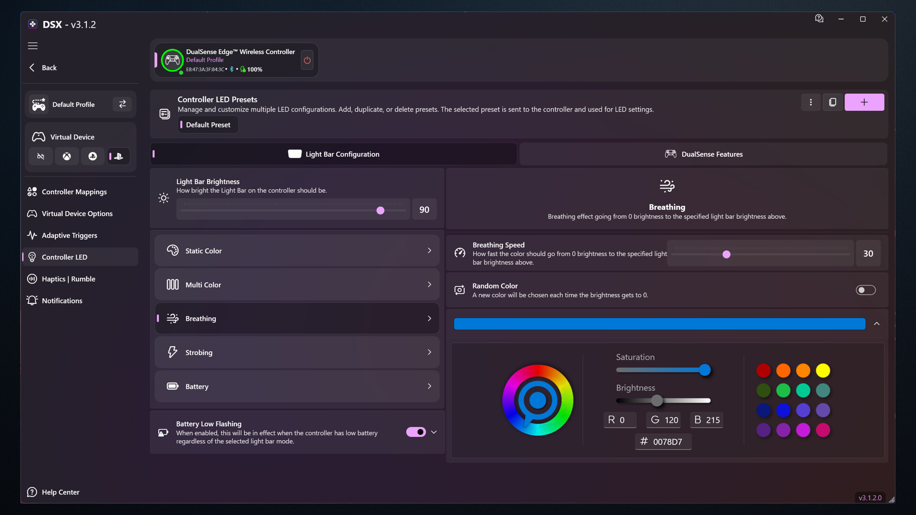Viewport: 916px width, 515px height.
Task: Toggle Random Color on
Action: click(865, 290)
